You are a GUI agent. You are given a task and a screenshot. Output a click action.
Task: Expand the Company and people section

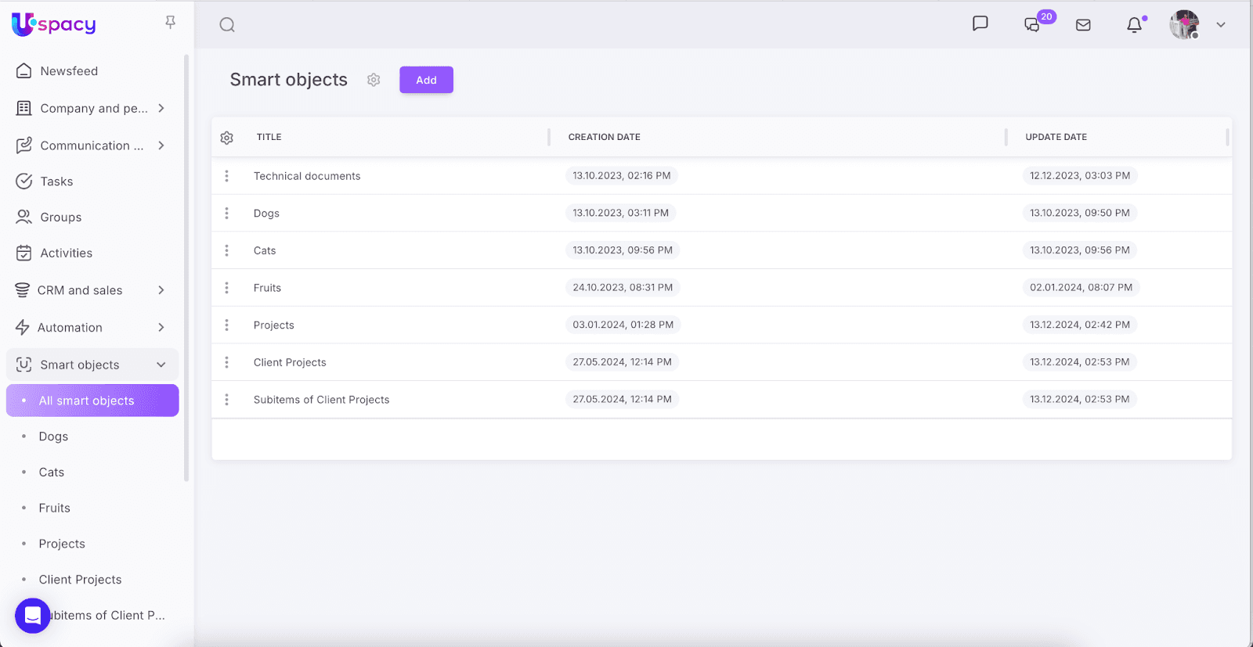coord(161,108)
